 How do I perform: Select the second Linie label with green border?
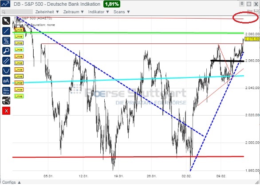coord(19,36)
